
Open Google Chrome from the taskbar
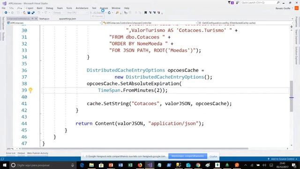198,165
